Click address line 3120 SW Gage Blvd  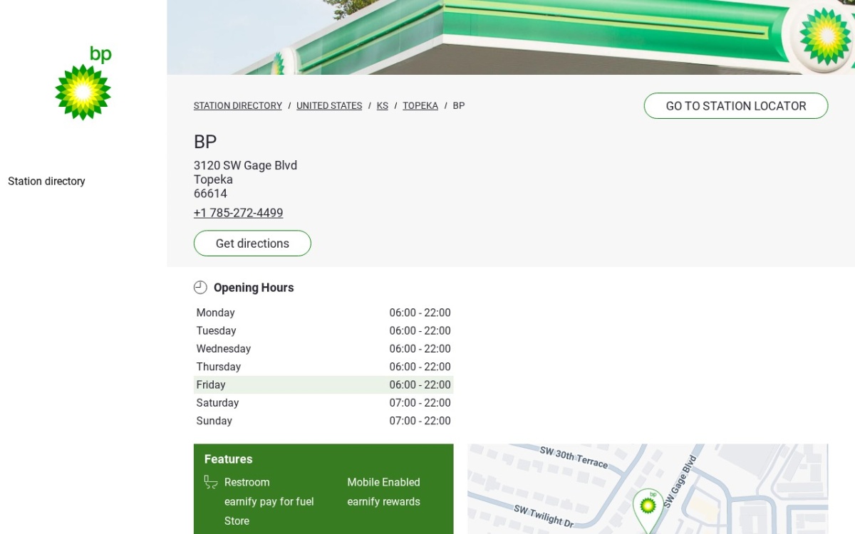click(245, 165)
